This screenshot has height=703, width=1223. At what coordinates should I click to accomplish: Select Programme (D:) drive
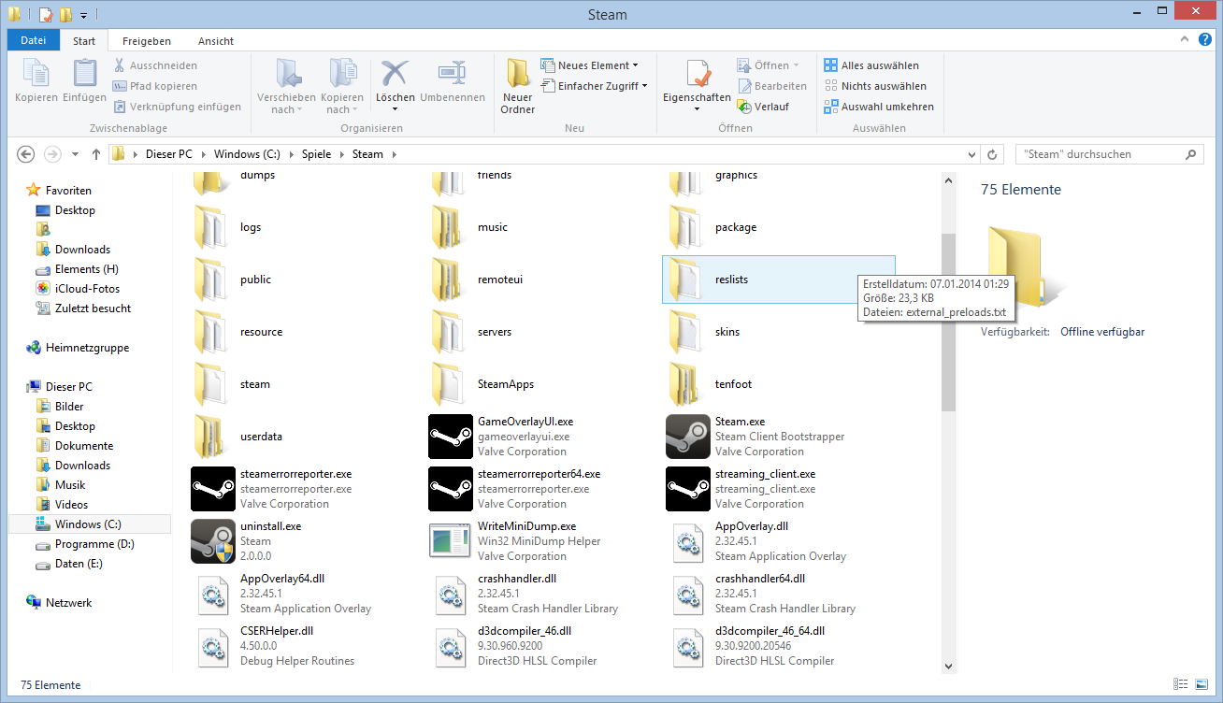[94, 544]
